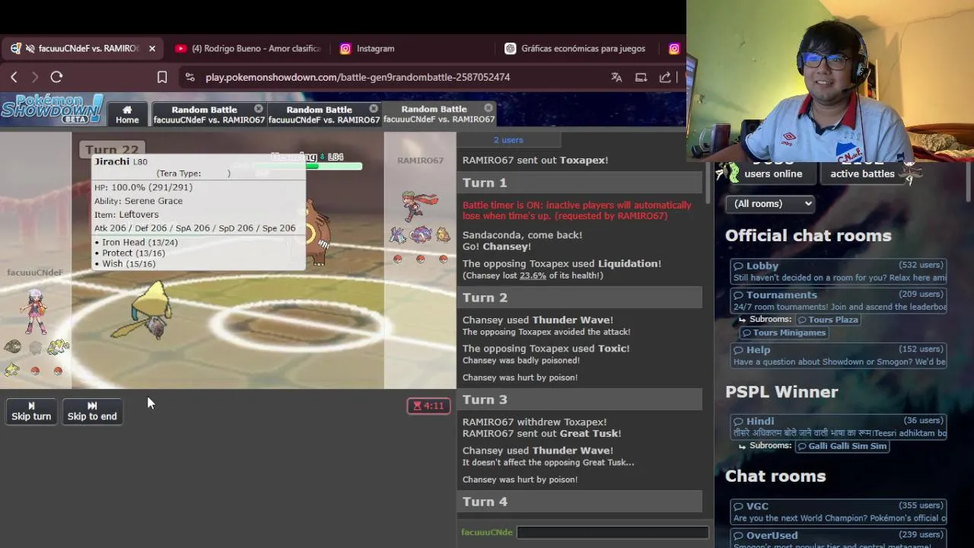The width and height of the screenshot is (974, 548).
Task: Click the Ursaring icon in RAMIRO67's team
Action: tap(442, 235)
